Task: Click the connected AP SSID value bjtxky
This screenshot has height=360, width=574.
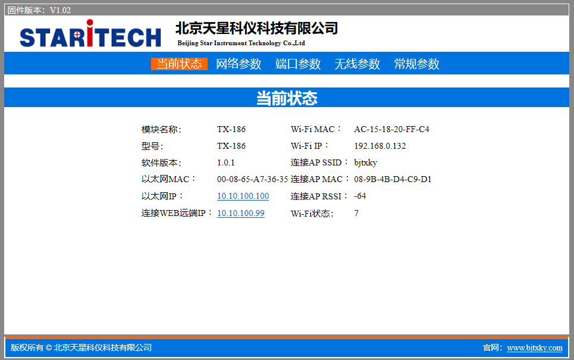Action: [x=365, y=162]
